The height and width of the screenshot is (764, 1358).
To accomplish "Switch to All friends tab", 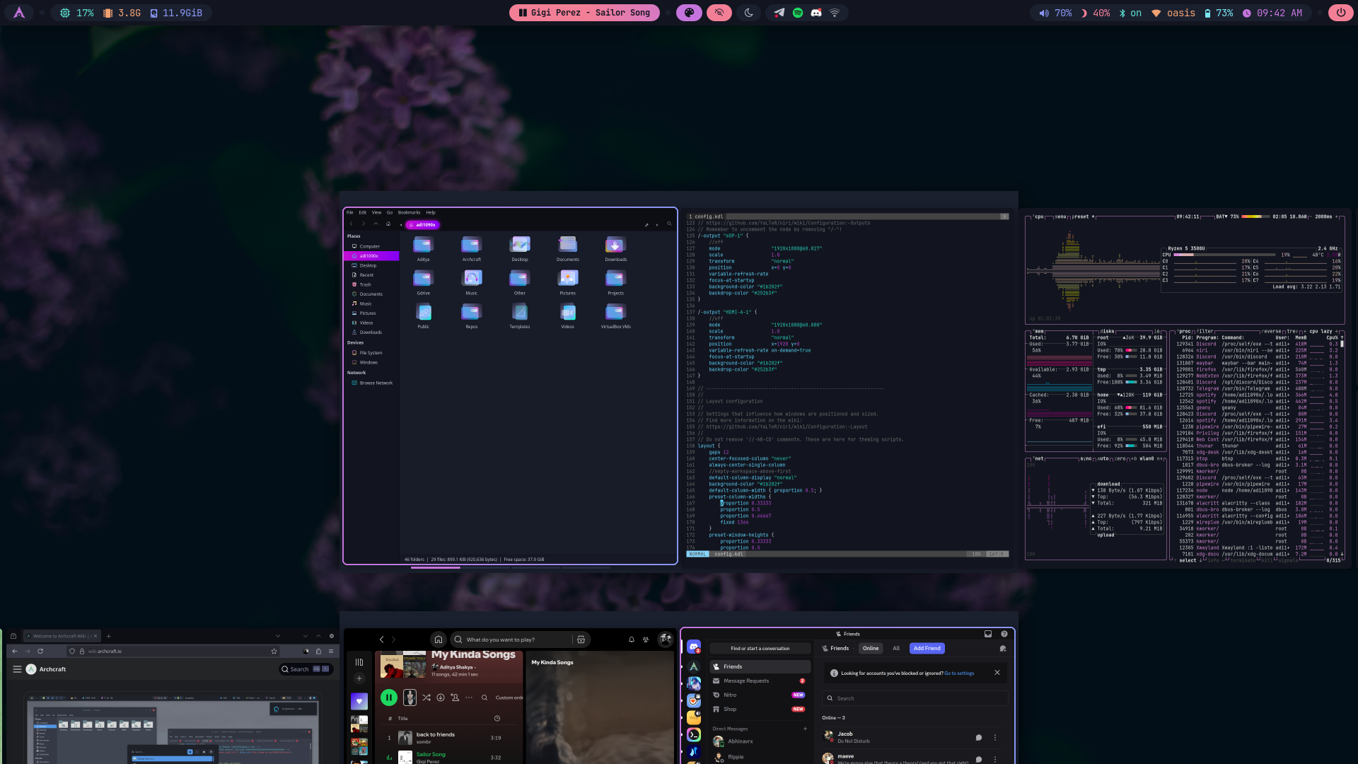I will pyautogui.click(x=896, y=648).
